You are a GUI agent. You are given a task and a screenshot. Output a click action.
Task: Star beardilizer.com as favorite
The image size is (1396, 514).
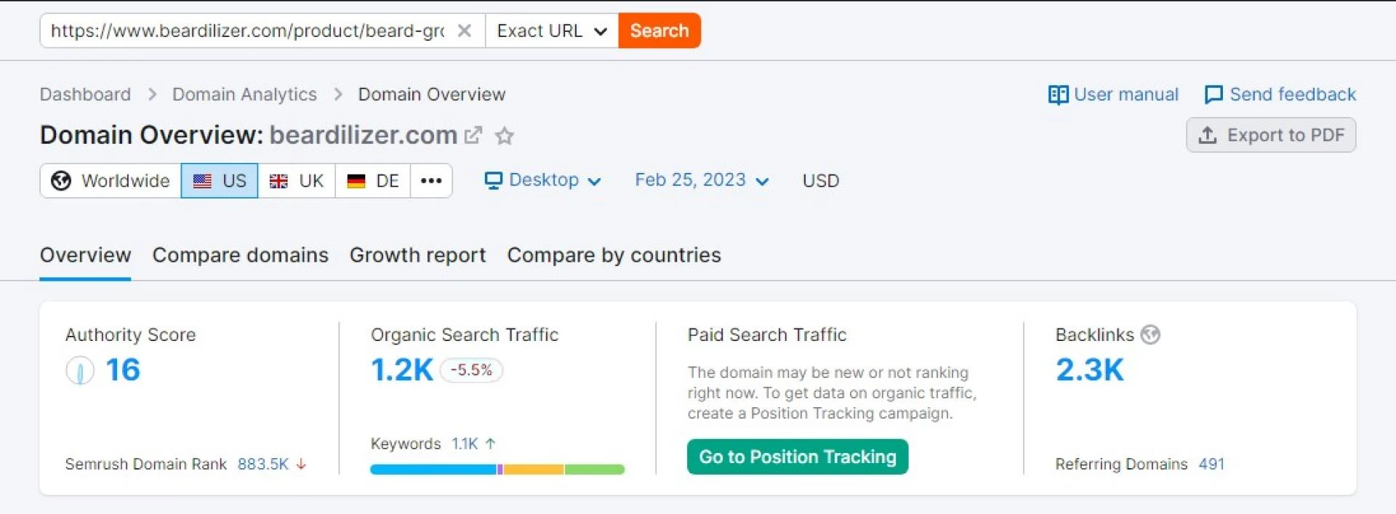505,136
